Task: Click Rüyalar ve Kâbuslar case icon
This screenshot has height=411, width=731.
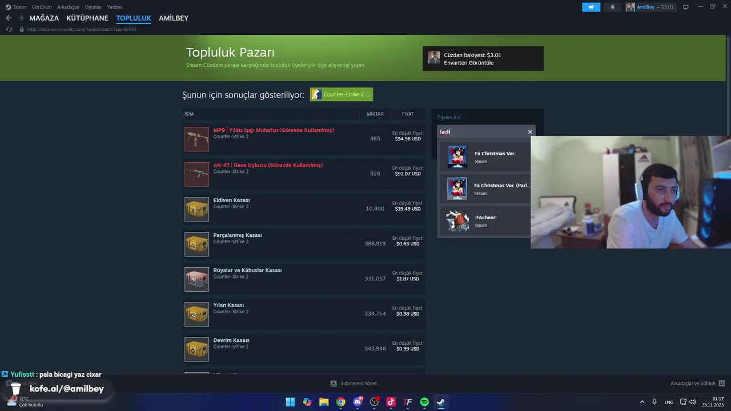Action: coord(197,279)
